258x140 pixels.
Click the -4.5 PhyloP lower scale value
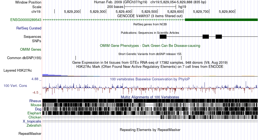[35, 93]
